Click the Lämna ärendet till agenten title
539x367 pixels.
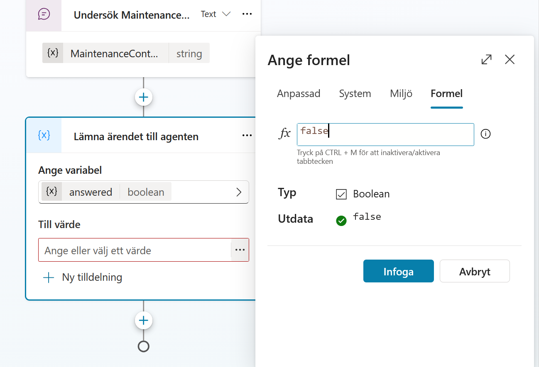point(136,136)
